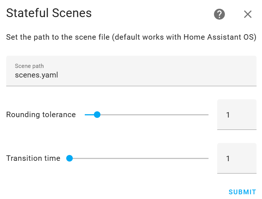This screenshot has height=199, width=262.
Task: Click the underline of the Scene path field
Action: tap(131, 86)
